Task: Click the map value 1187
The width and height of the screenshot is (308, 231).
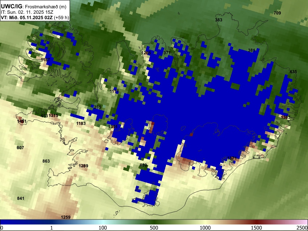Action: (x=46, y=59)
